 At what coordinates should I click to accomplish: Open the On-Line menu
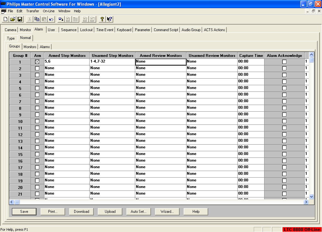[49, 11]
